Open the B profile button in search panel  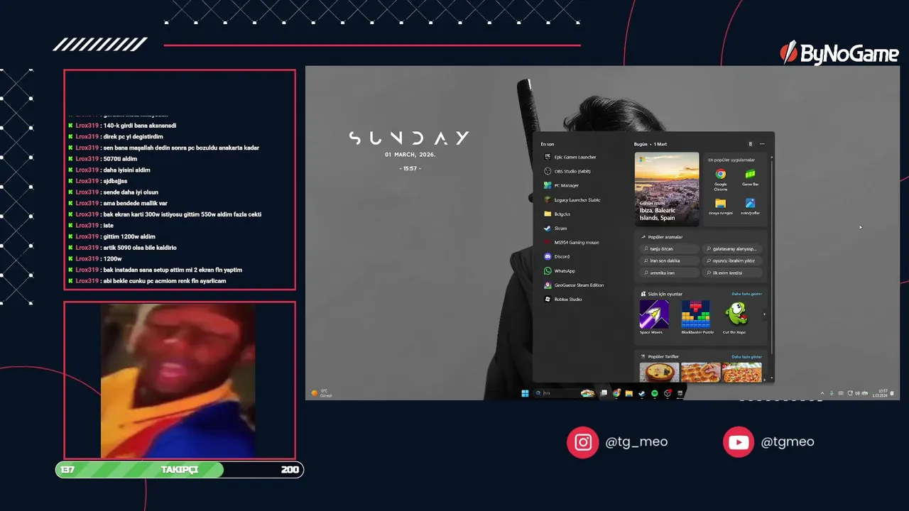pyautogui.click(x=750, y=144)
